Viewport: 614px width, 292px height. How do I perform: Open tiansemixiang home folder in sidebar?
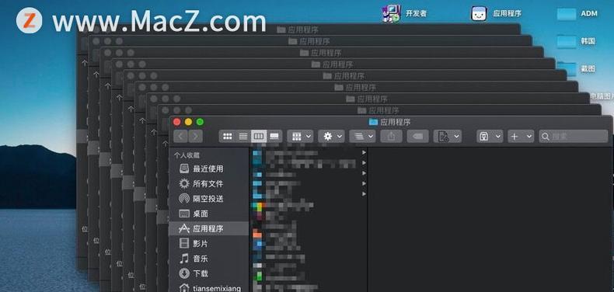tap(208, 287)
